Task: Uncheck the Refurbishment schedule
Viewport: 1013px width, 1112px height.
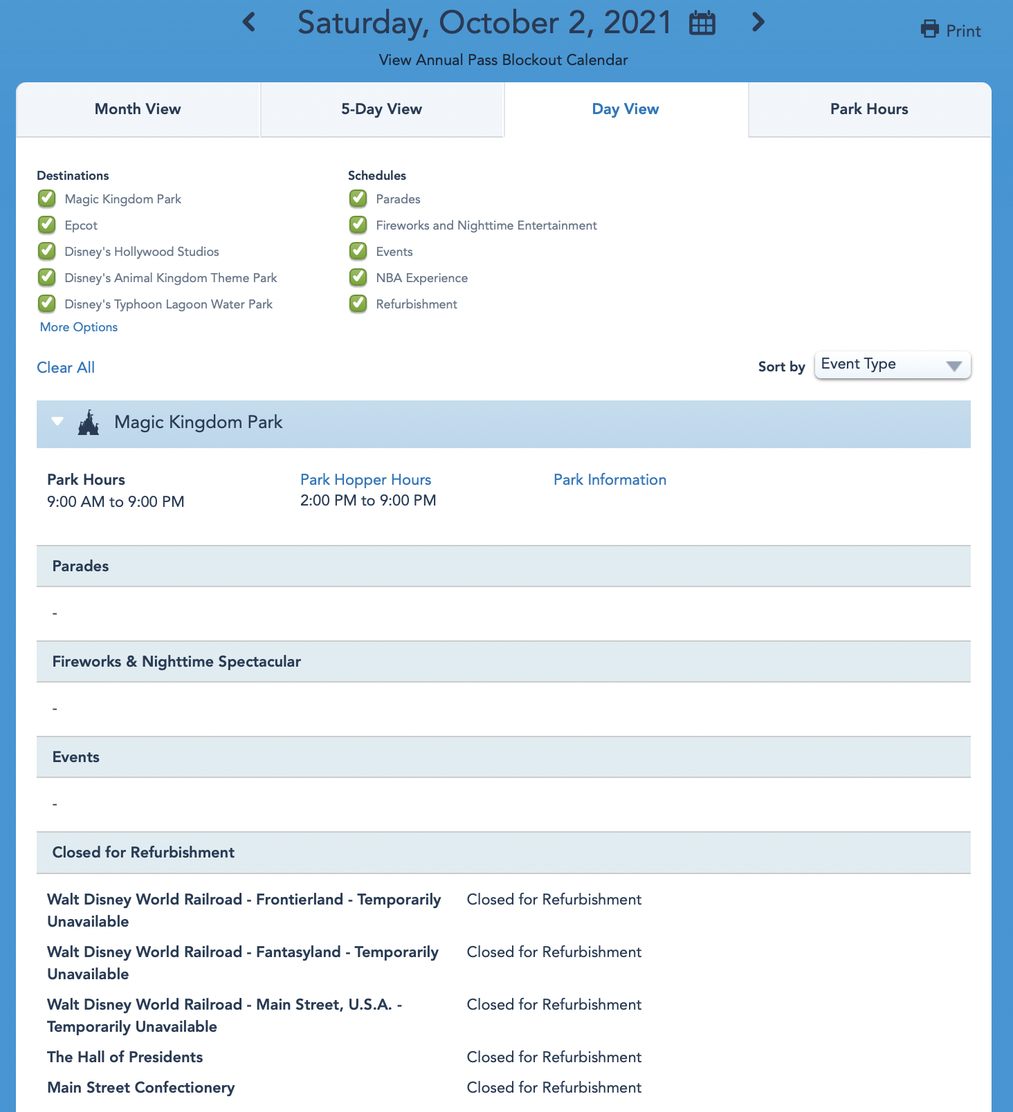Action: coord(358,304)
